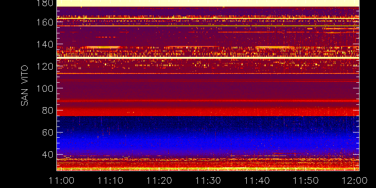
Task: Select the 60 frequency axis label
Action: click(47, 133)
